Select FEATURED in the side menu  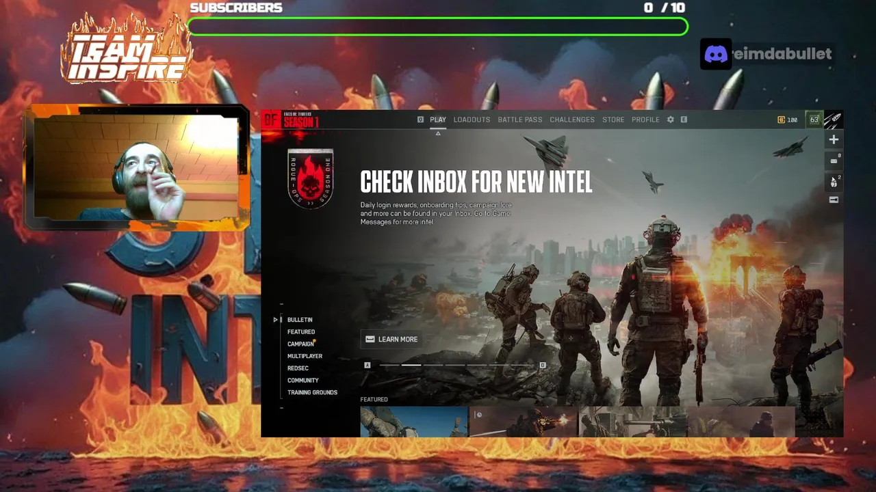click(301, 332)
